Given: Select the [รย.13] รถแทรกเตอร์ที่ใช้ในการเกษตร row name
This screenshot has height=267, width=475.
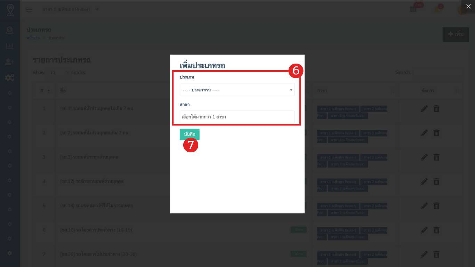Looking at the screenshot, I should (x=96, y=206).
